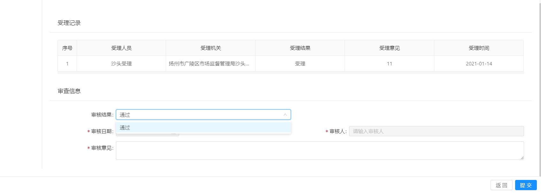Click the 提交 submit button
This screenshot has width=541, height=193.
(526, 185)
